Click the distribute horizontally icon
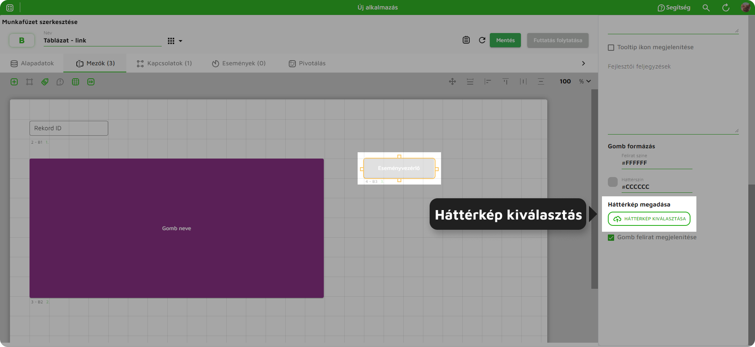755x347 pixels. (x=523, y=81)
